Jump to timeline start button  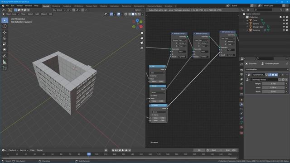[x=113, y=150]
